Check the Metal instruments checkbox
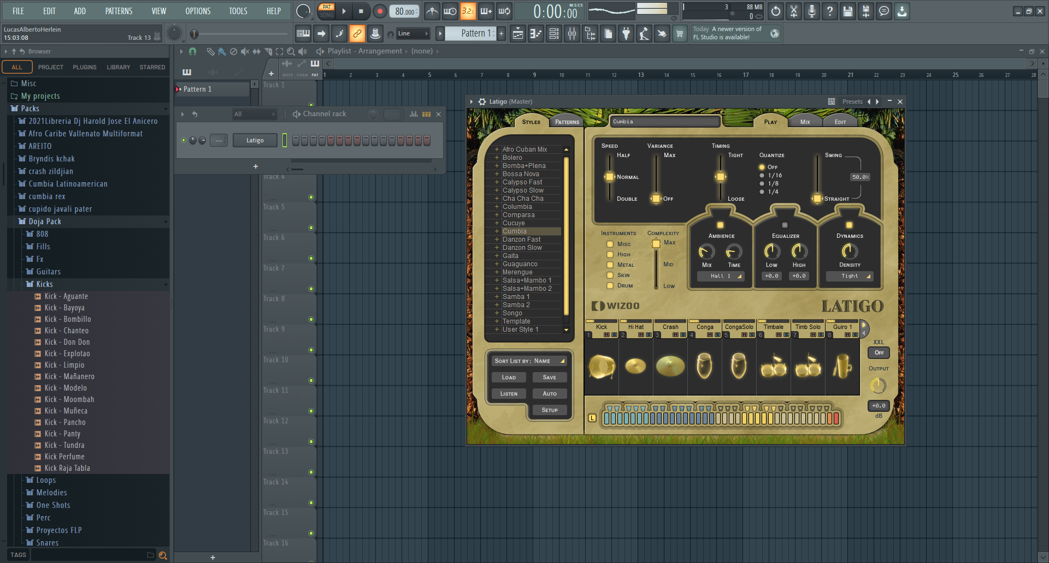 point(610,265)
